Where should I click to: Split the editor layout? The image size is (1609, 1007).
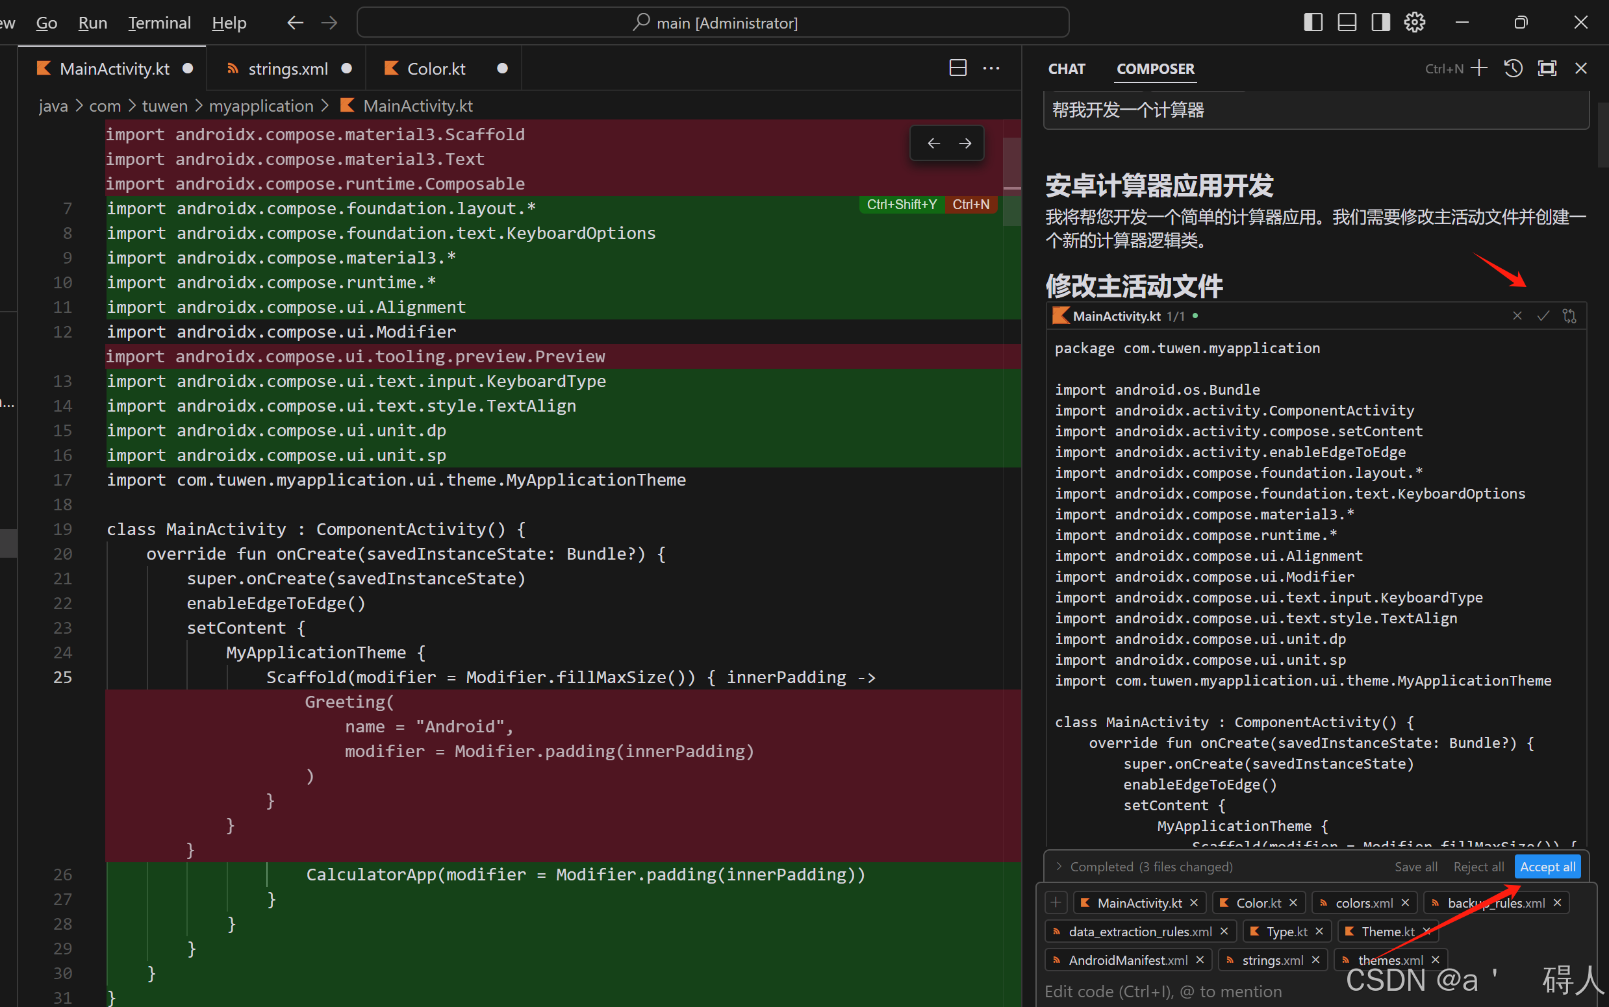[957, 68]
